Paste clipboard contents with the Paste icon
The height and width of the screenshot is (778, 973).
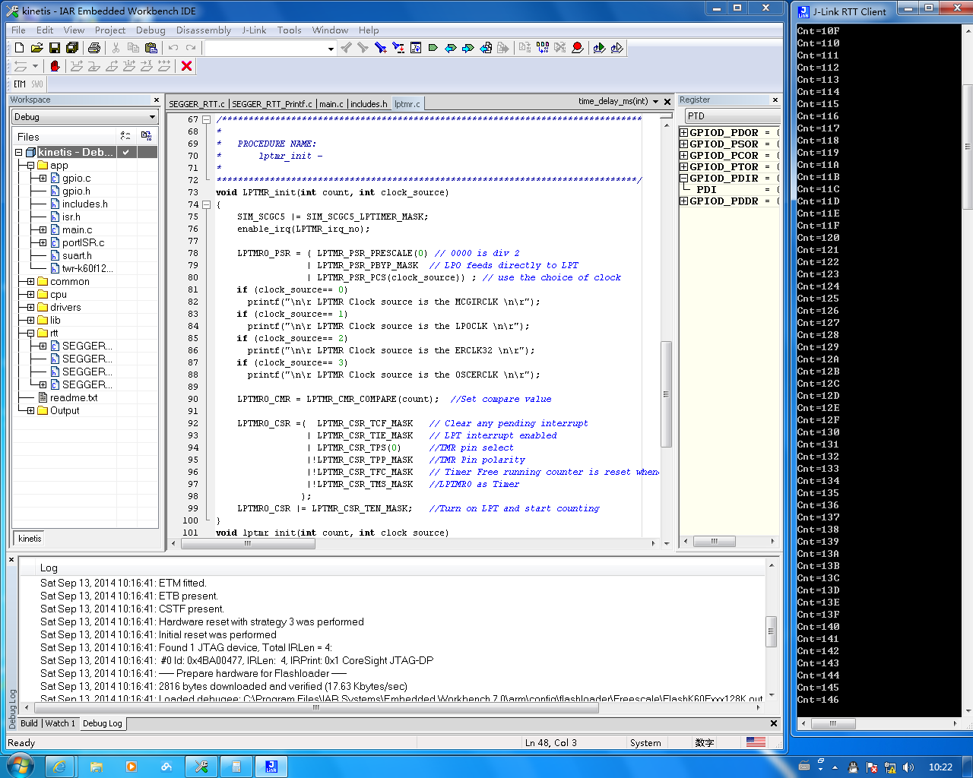(151, 48)
